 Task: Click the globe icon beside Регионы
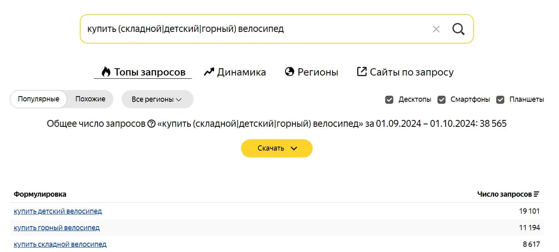tap(289, 72)
